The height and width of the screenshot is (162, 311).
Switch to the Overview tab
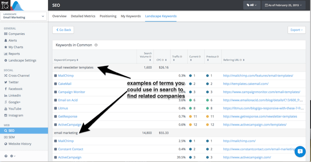(x=59, y=16)
